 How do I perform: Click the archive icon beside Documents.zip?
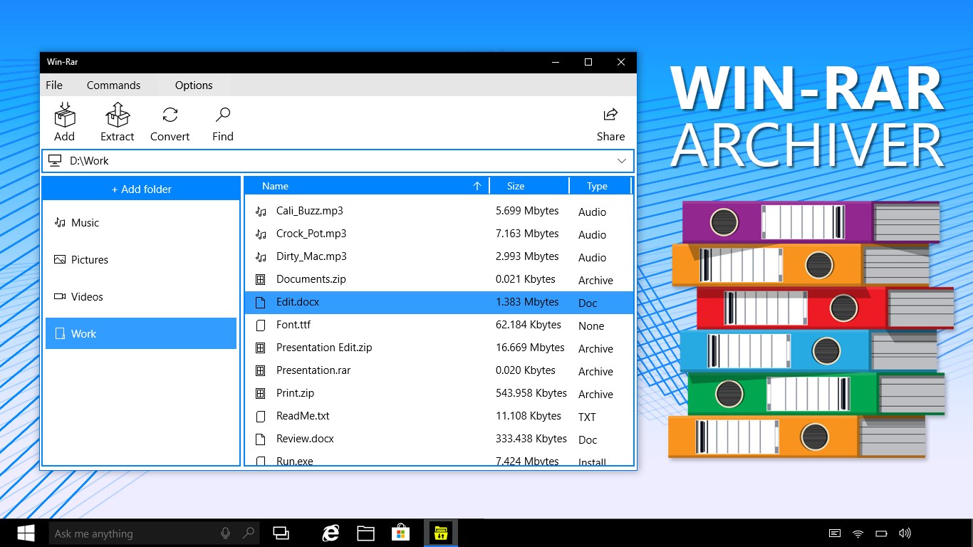tap(261, 279)
